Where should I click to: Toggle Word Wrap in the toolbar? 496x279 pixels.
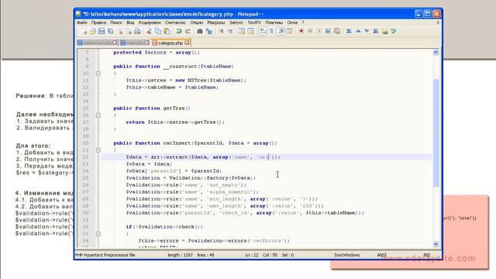tap(263, 31)
